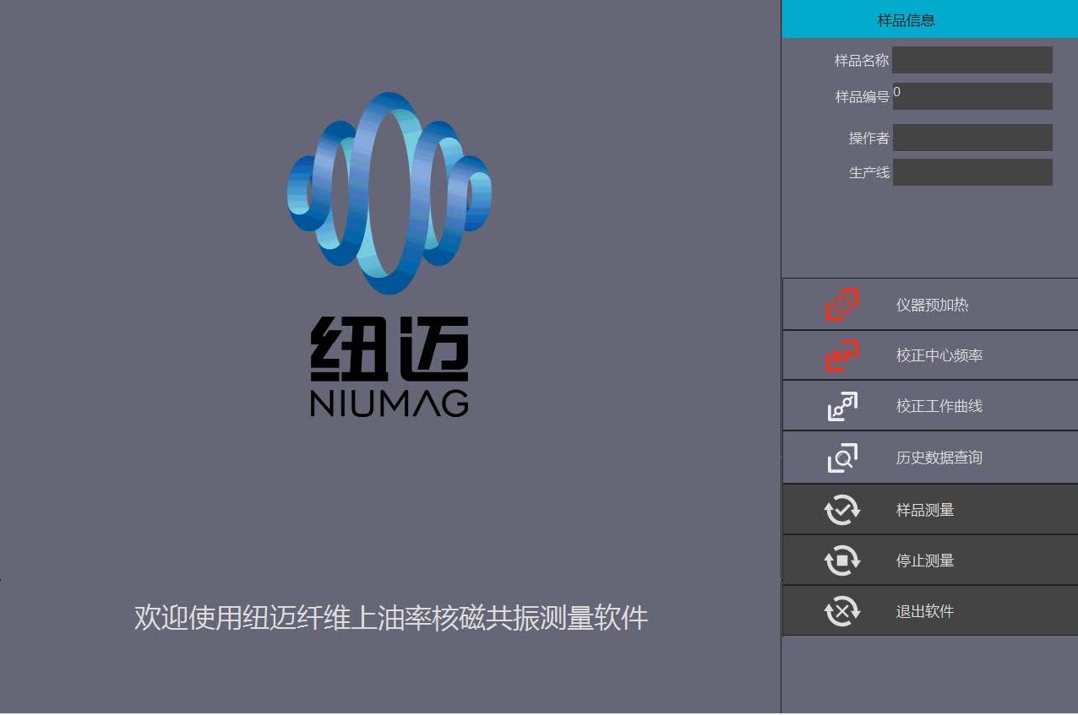The image size is (1078, 715).
Task: Open 校正中心频率 calibration
Action: pyautogui.click(x=930, y=355)
